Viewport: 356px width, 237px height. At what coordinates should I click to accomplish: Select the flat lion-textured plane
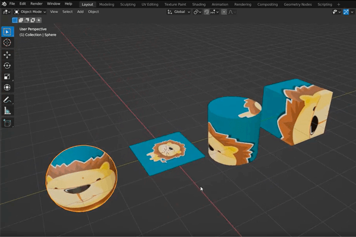click(167, 153)
